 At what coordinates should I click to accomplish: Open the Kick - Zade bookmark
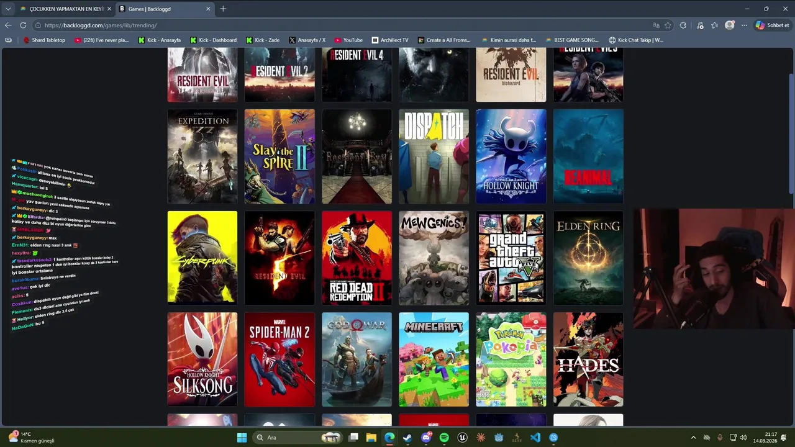(263, 40)
